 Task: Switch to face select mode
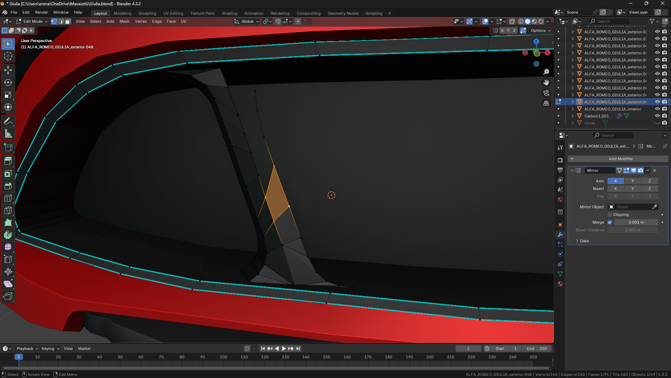(x=68, y=21)
